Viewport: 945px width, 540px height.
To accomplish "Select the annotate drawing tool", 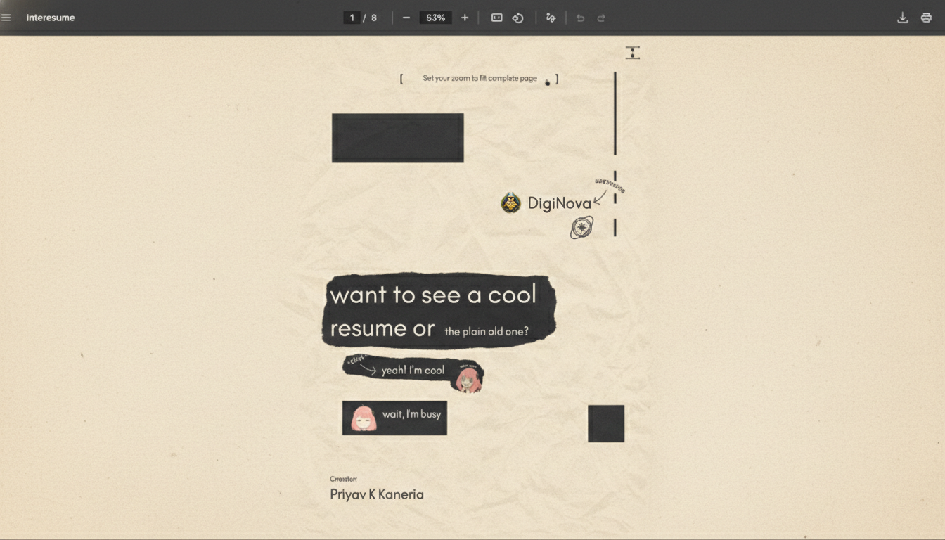I will [551, 17].
